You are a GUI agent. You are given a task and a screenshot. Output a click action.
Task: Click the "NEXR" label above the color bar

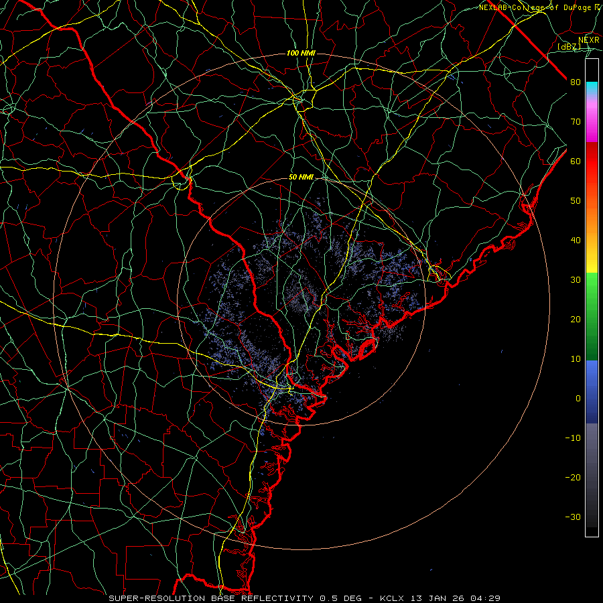tap(589, 40)
